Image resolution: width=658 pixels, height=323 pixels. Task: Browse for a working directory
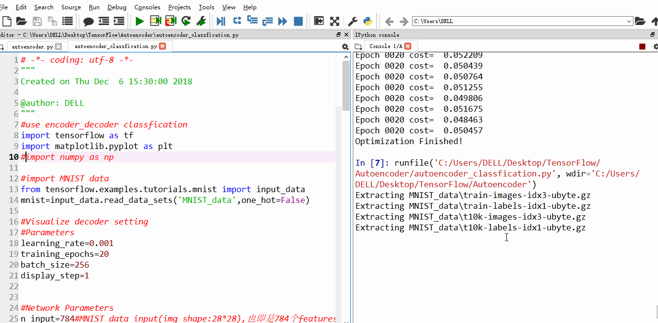tap(640, 21)
